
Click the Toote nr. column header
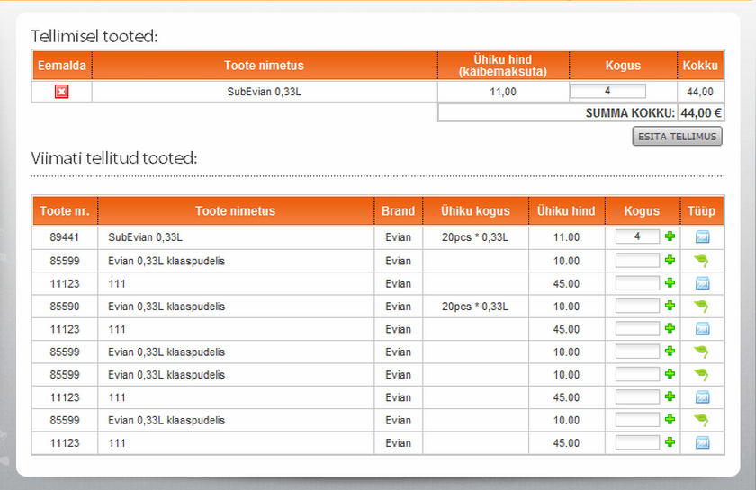pyautogui.click(x=65, y=211)
